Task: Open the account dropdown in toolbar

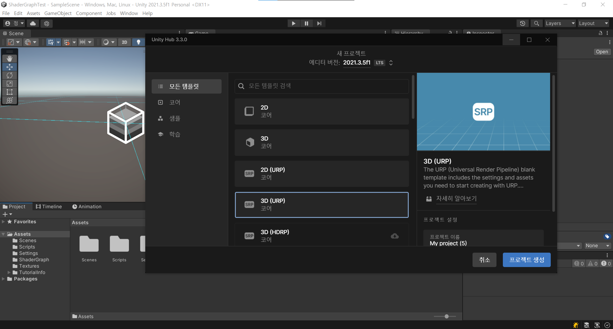Action: [14, 23]
